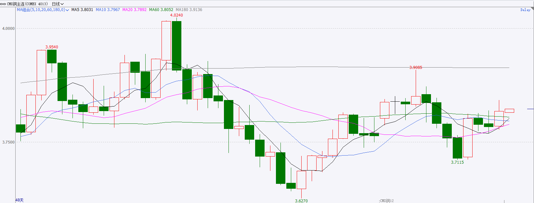This screenshot has width=534, height=203.
Task: Click the MA5 3.8031 indicator value
Action: coord(82,10)
